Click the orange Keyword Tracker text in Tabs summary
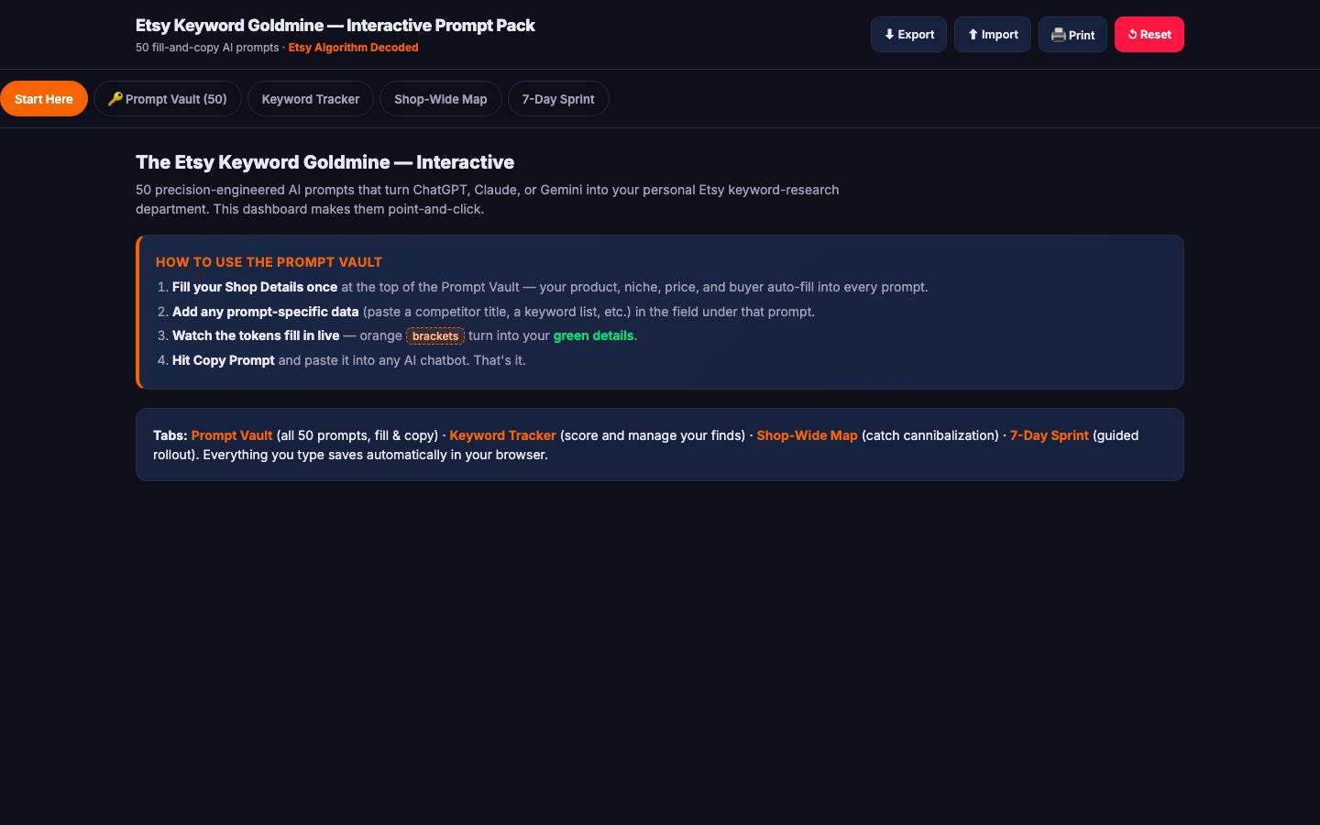Screen dimensions: 1320x825 (x=502, y=435)
